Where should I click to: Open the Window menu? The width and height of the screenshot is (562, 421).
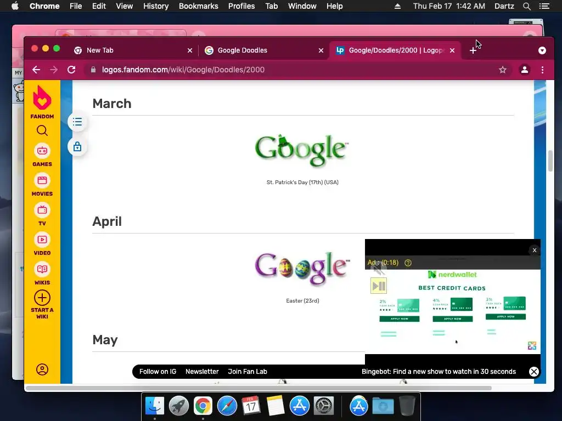pyautogui.click(x=302, y=6)
